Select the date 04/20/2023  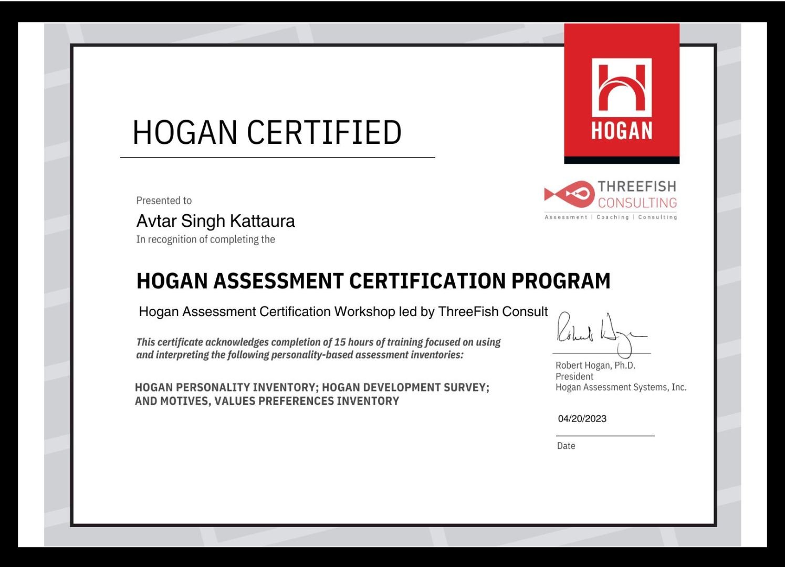(x=582, y=419)
